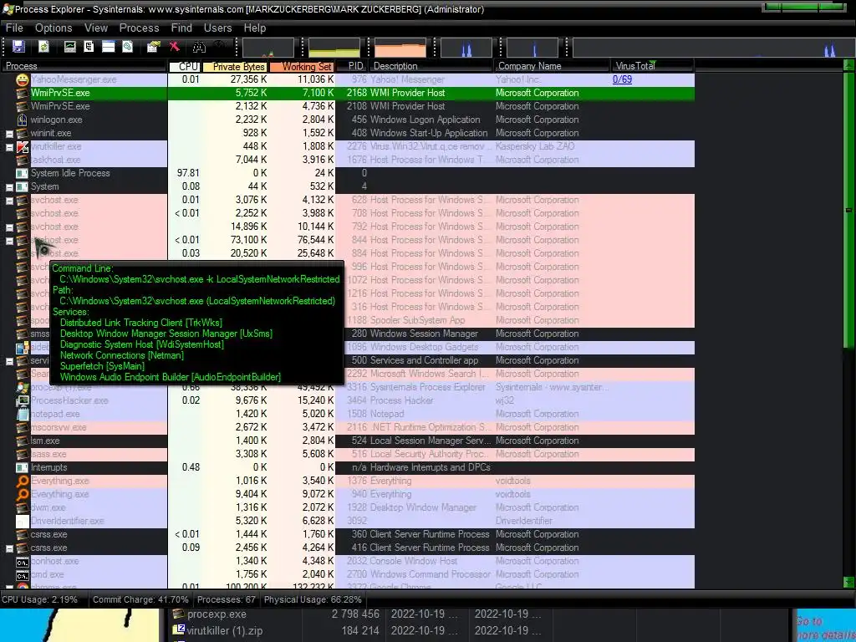Click the yellow commit history mini graph
856x642 pixels.
(x=334, y=48)
